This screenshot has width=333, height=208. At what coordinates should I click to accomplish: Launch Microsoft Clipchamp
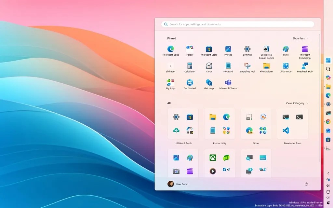click(x=305, y=52)
